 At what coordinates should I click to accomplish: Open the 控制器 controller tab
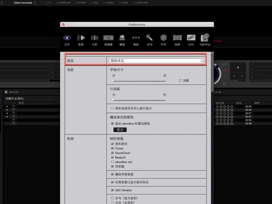[108, 40]
